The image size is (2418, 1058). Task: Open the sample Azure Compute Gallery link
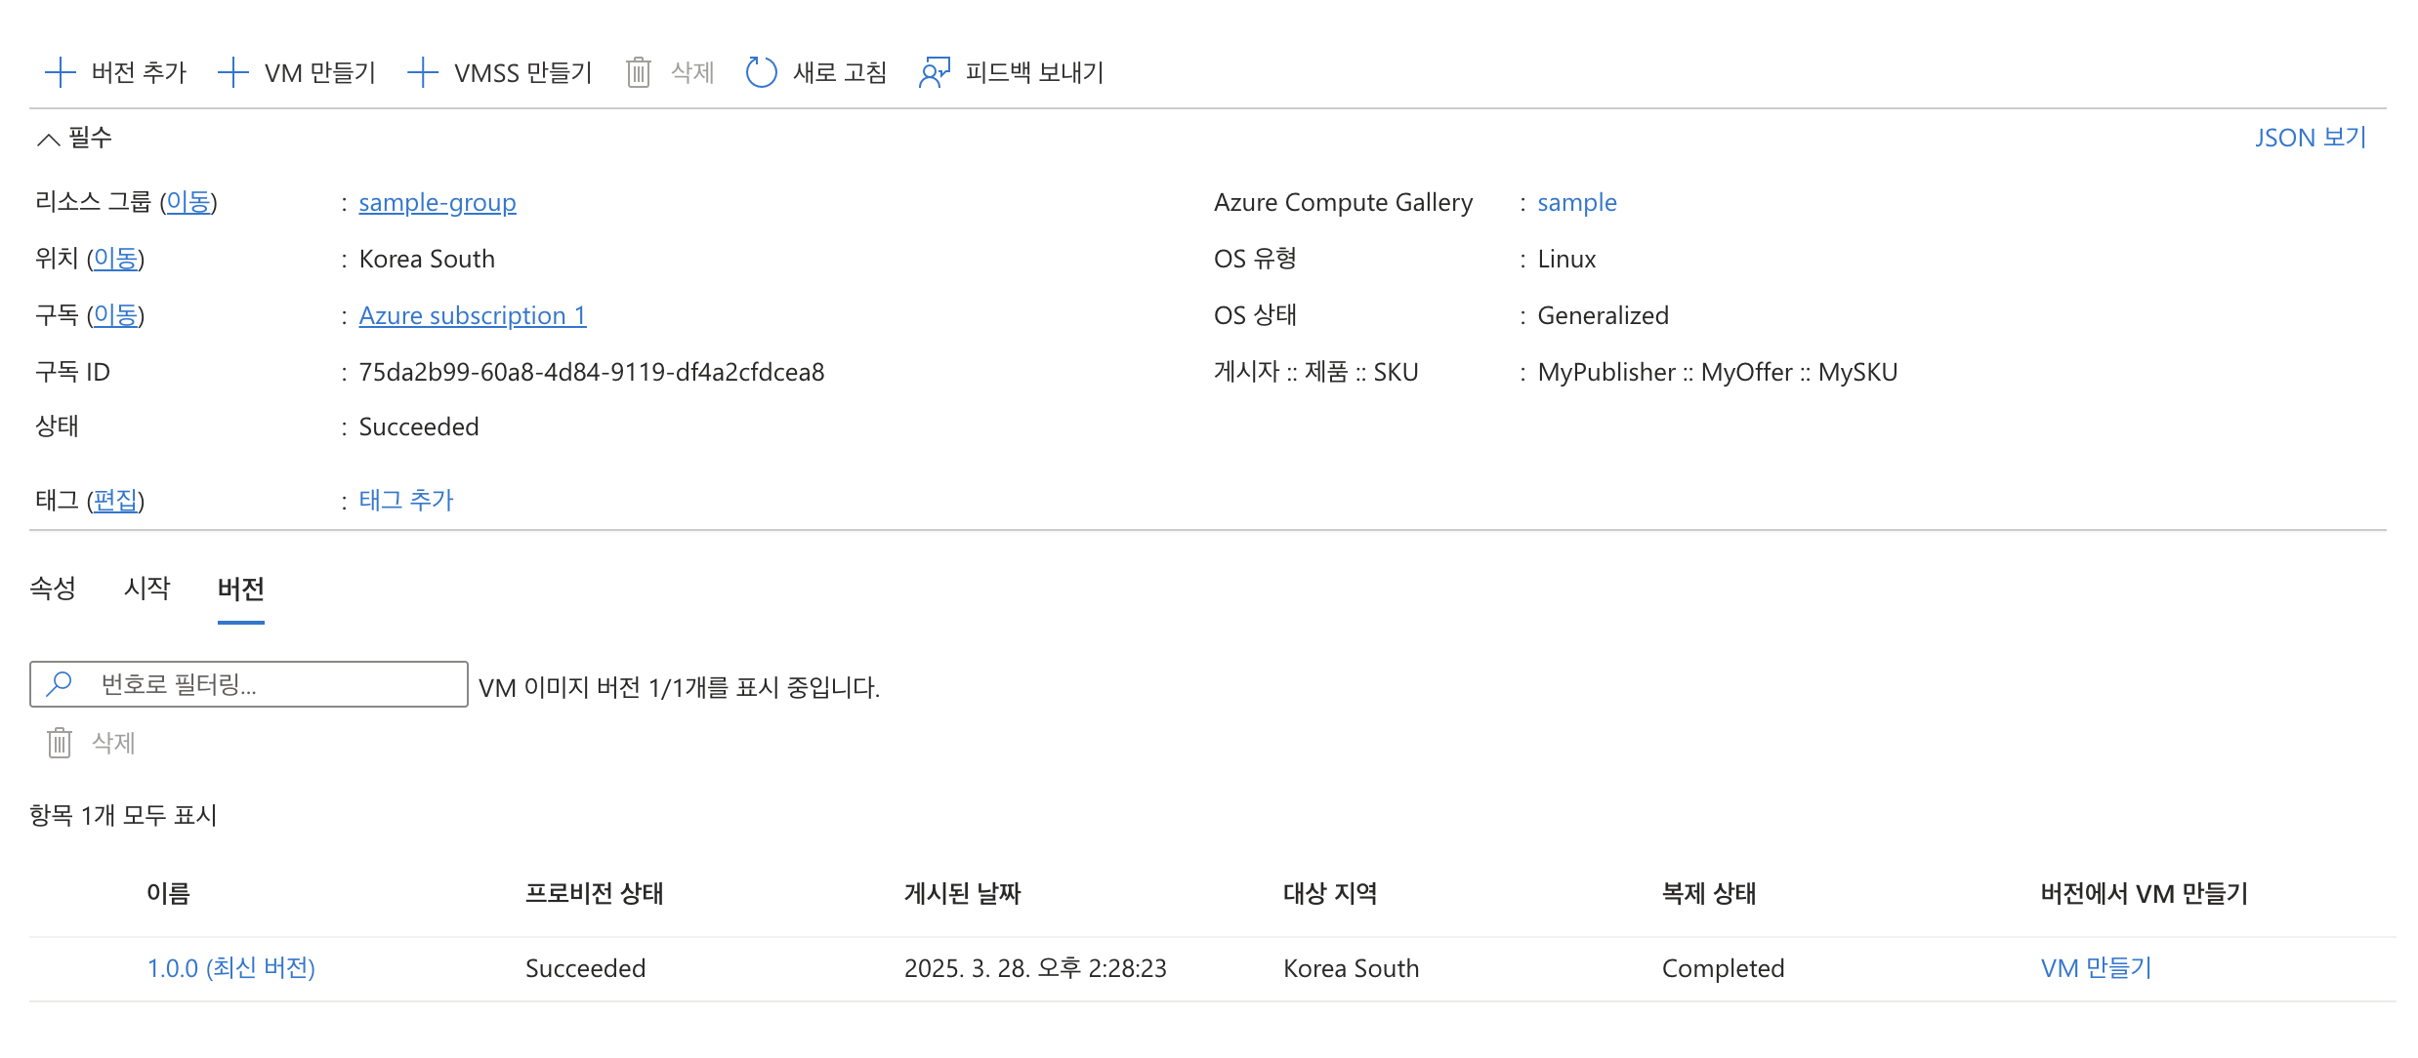tap(1576, 202)
